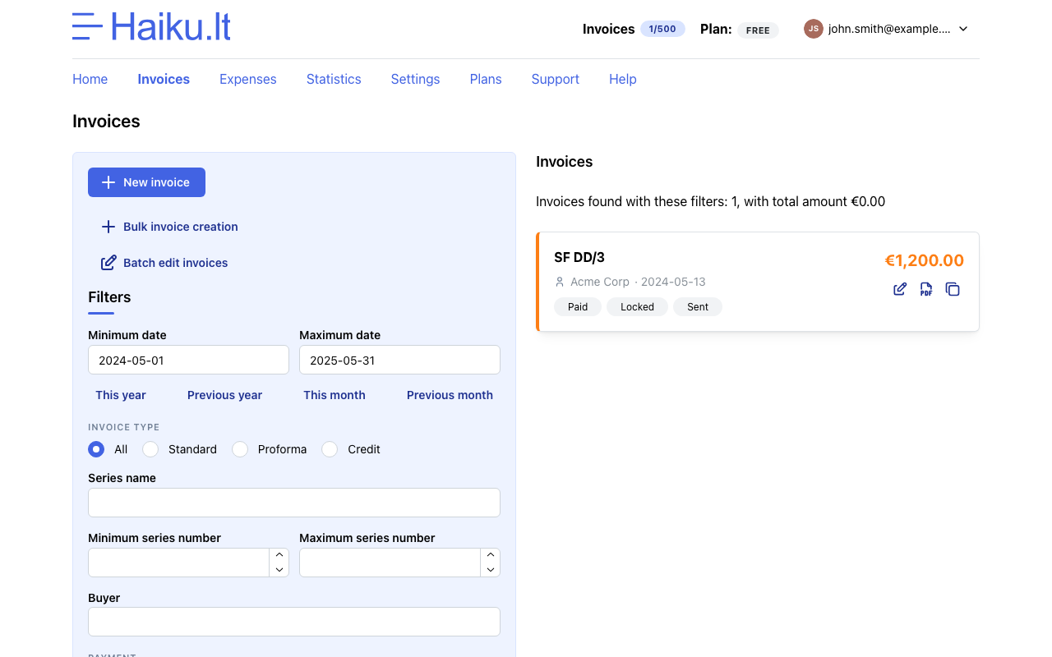
Task: Select the Proforma invoice type radio
Action: [240, 449]
